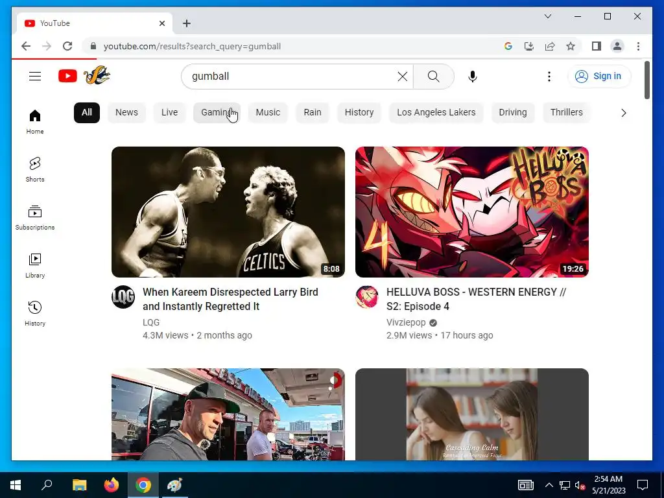
Task: Toggle the Chrome side panel
Action: click(x=597, y=46)
